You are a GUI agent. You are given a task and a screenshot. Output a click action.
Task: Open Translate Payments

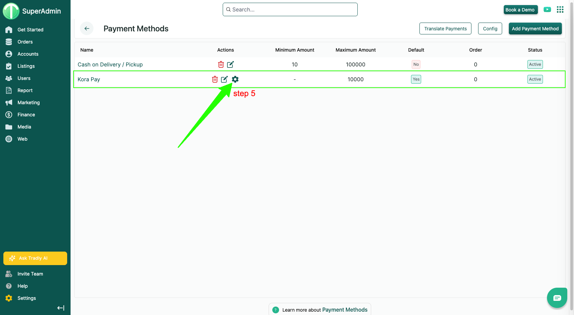(x=445, y=29)
